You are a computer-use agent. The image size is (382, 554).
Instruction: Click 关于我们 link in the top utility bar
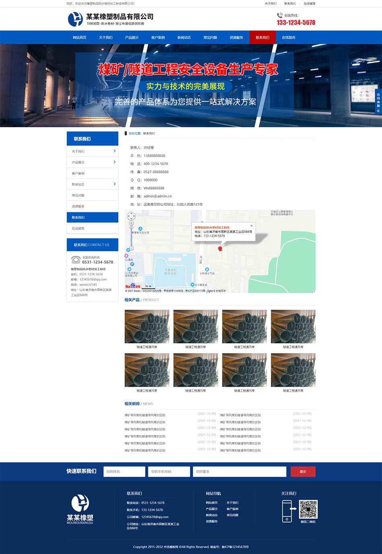coord(271,4)
